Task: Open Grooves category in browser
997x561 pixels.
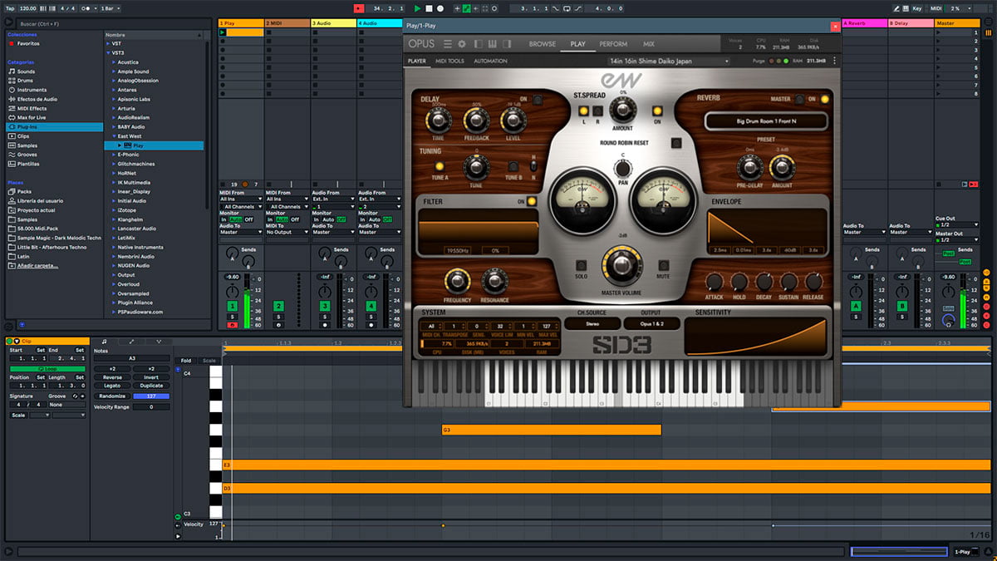Action: click(27, 154)
